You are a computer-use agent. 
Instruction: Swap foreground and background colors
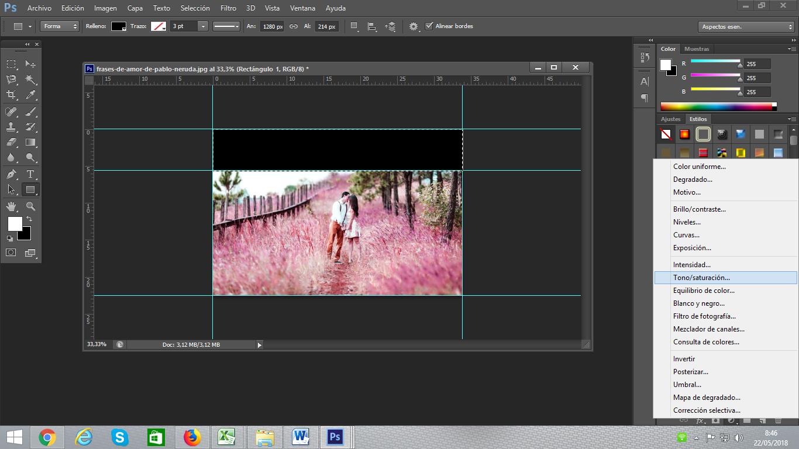pos(29,219)
